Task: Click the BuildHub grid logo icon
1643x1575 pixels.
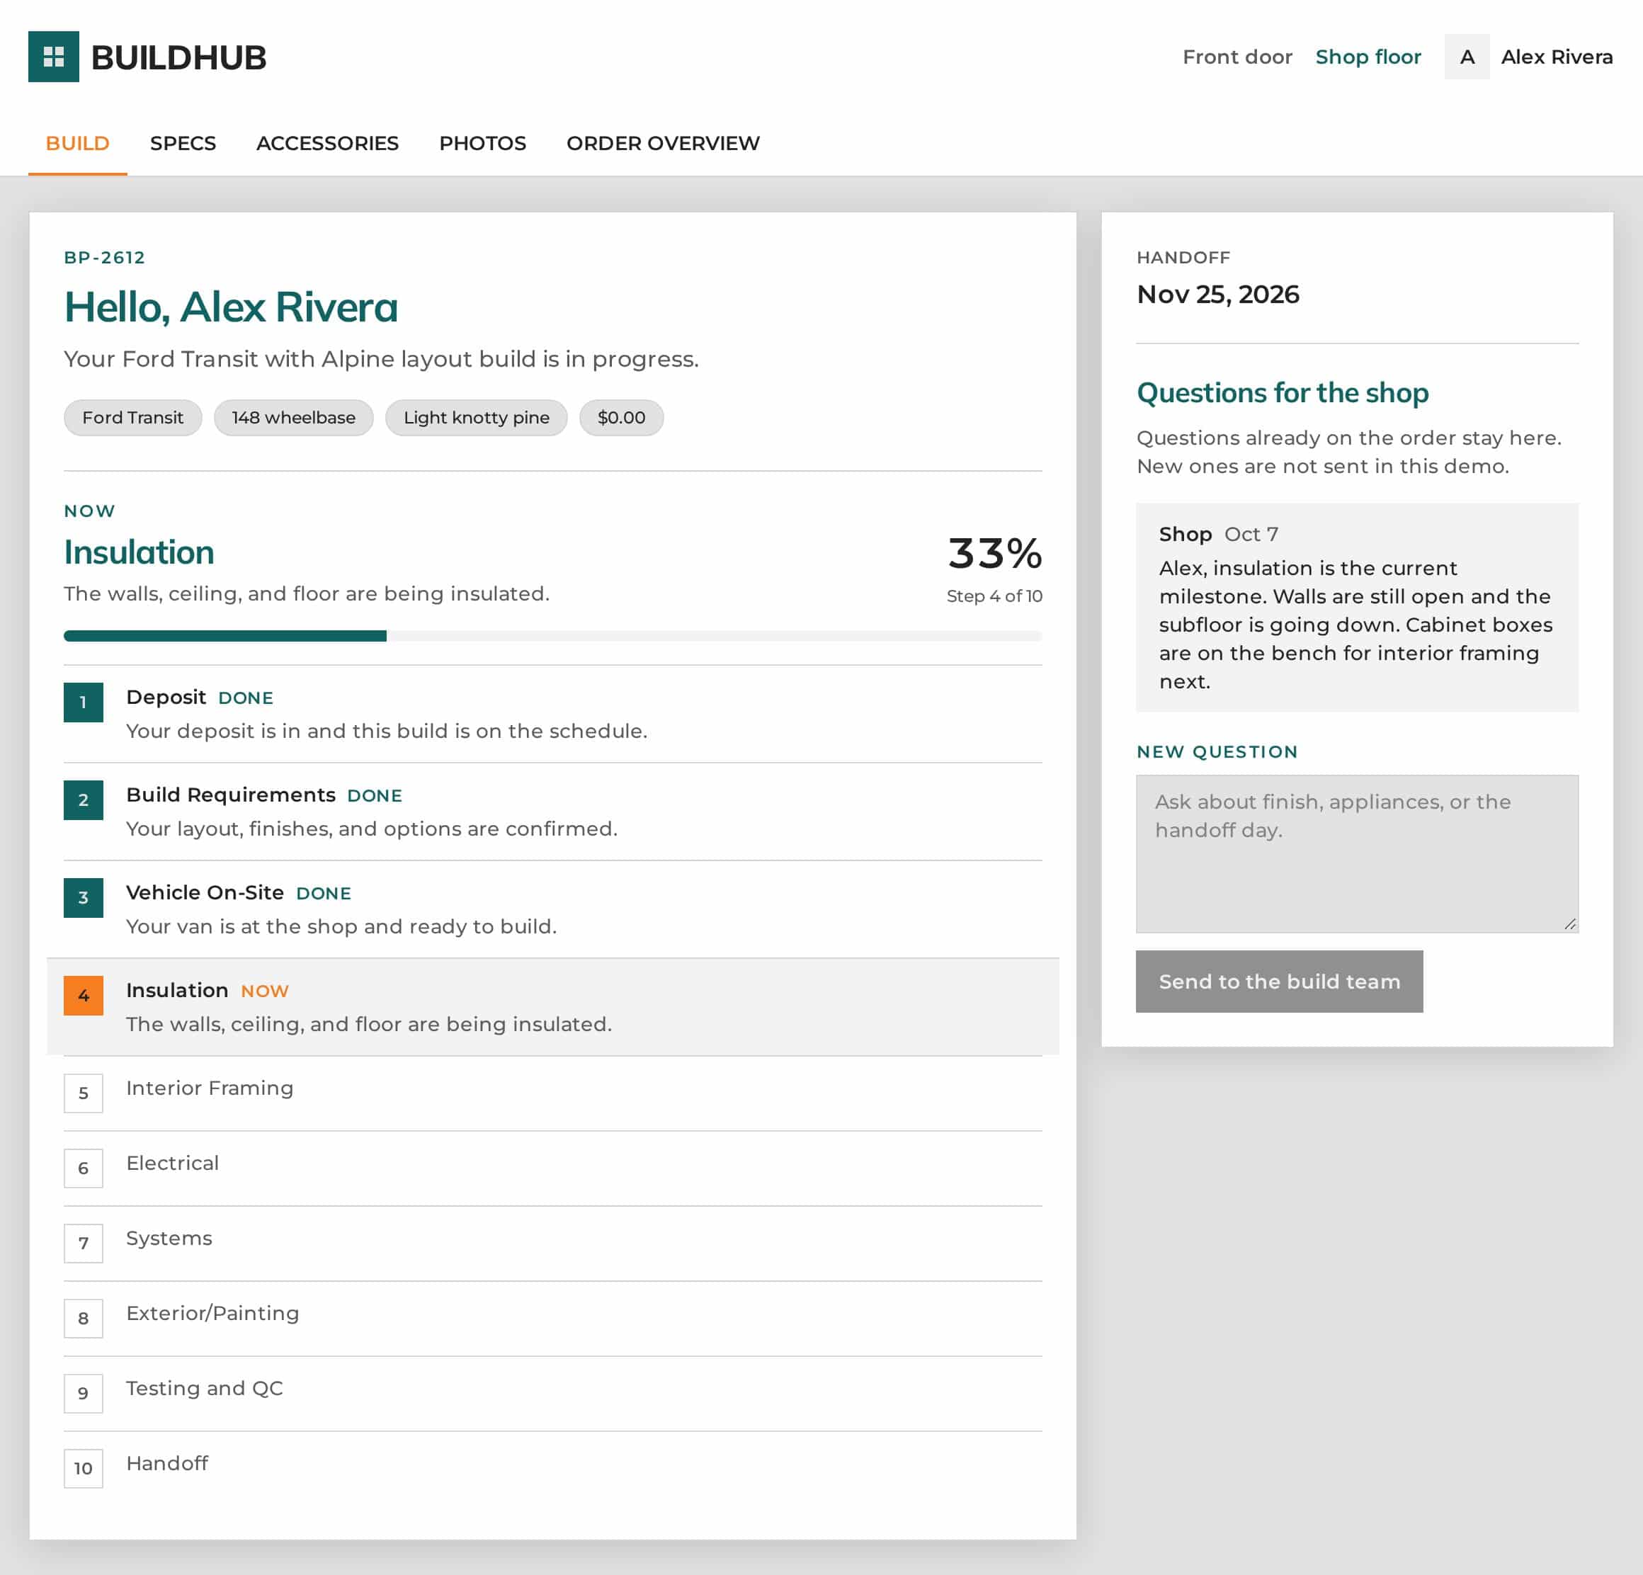Action: tap(54, 56)
